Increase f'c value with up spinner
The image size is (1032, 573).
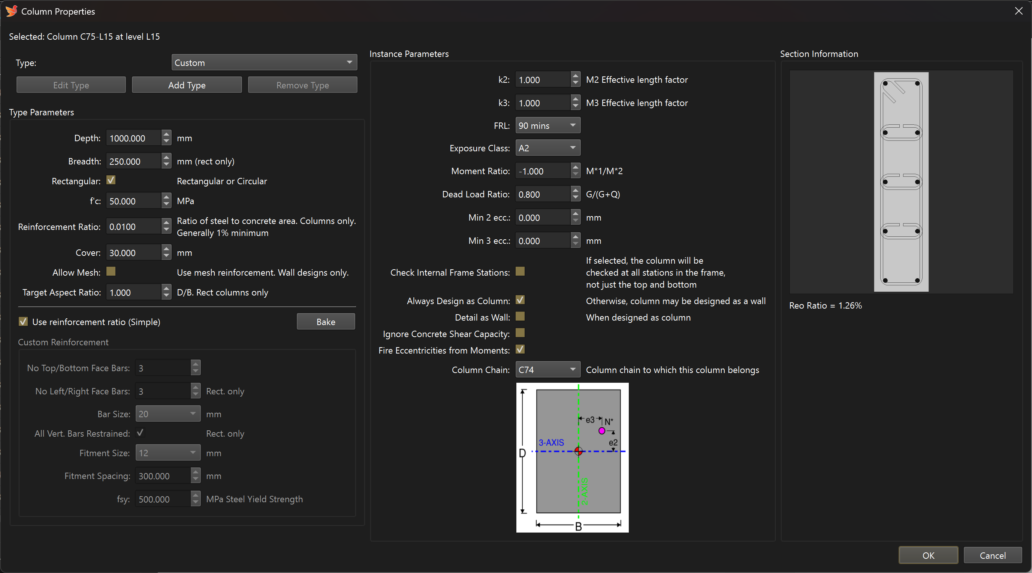pos(166,197)
